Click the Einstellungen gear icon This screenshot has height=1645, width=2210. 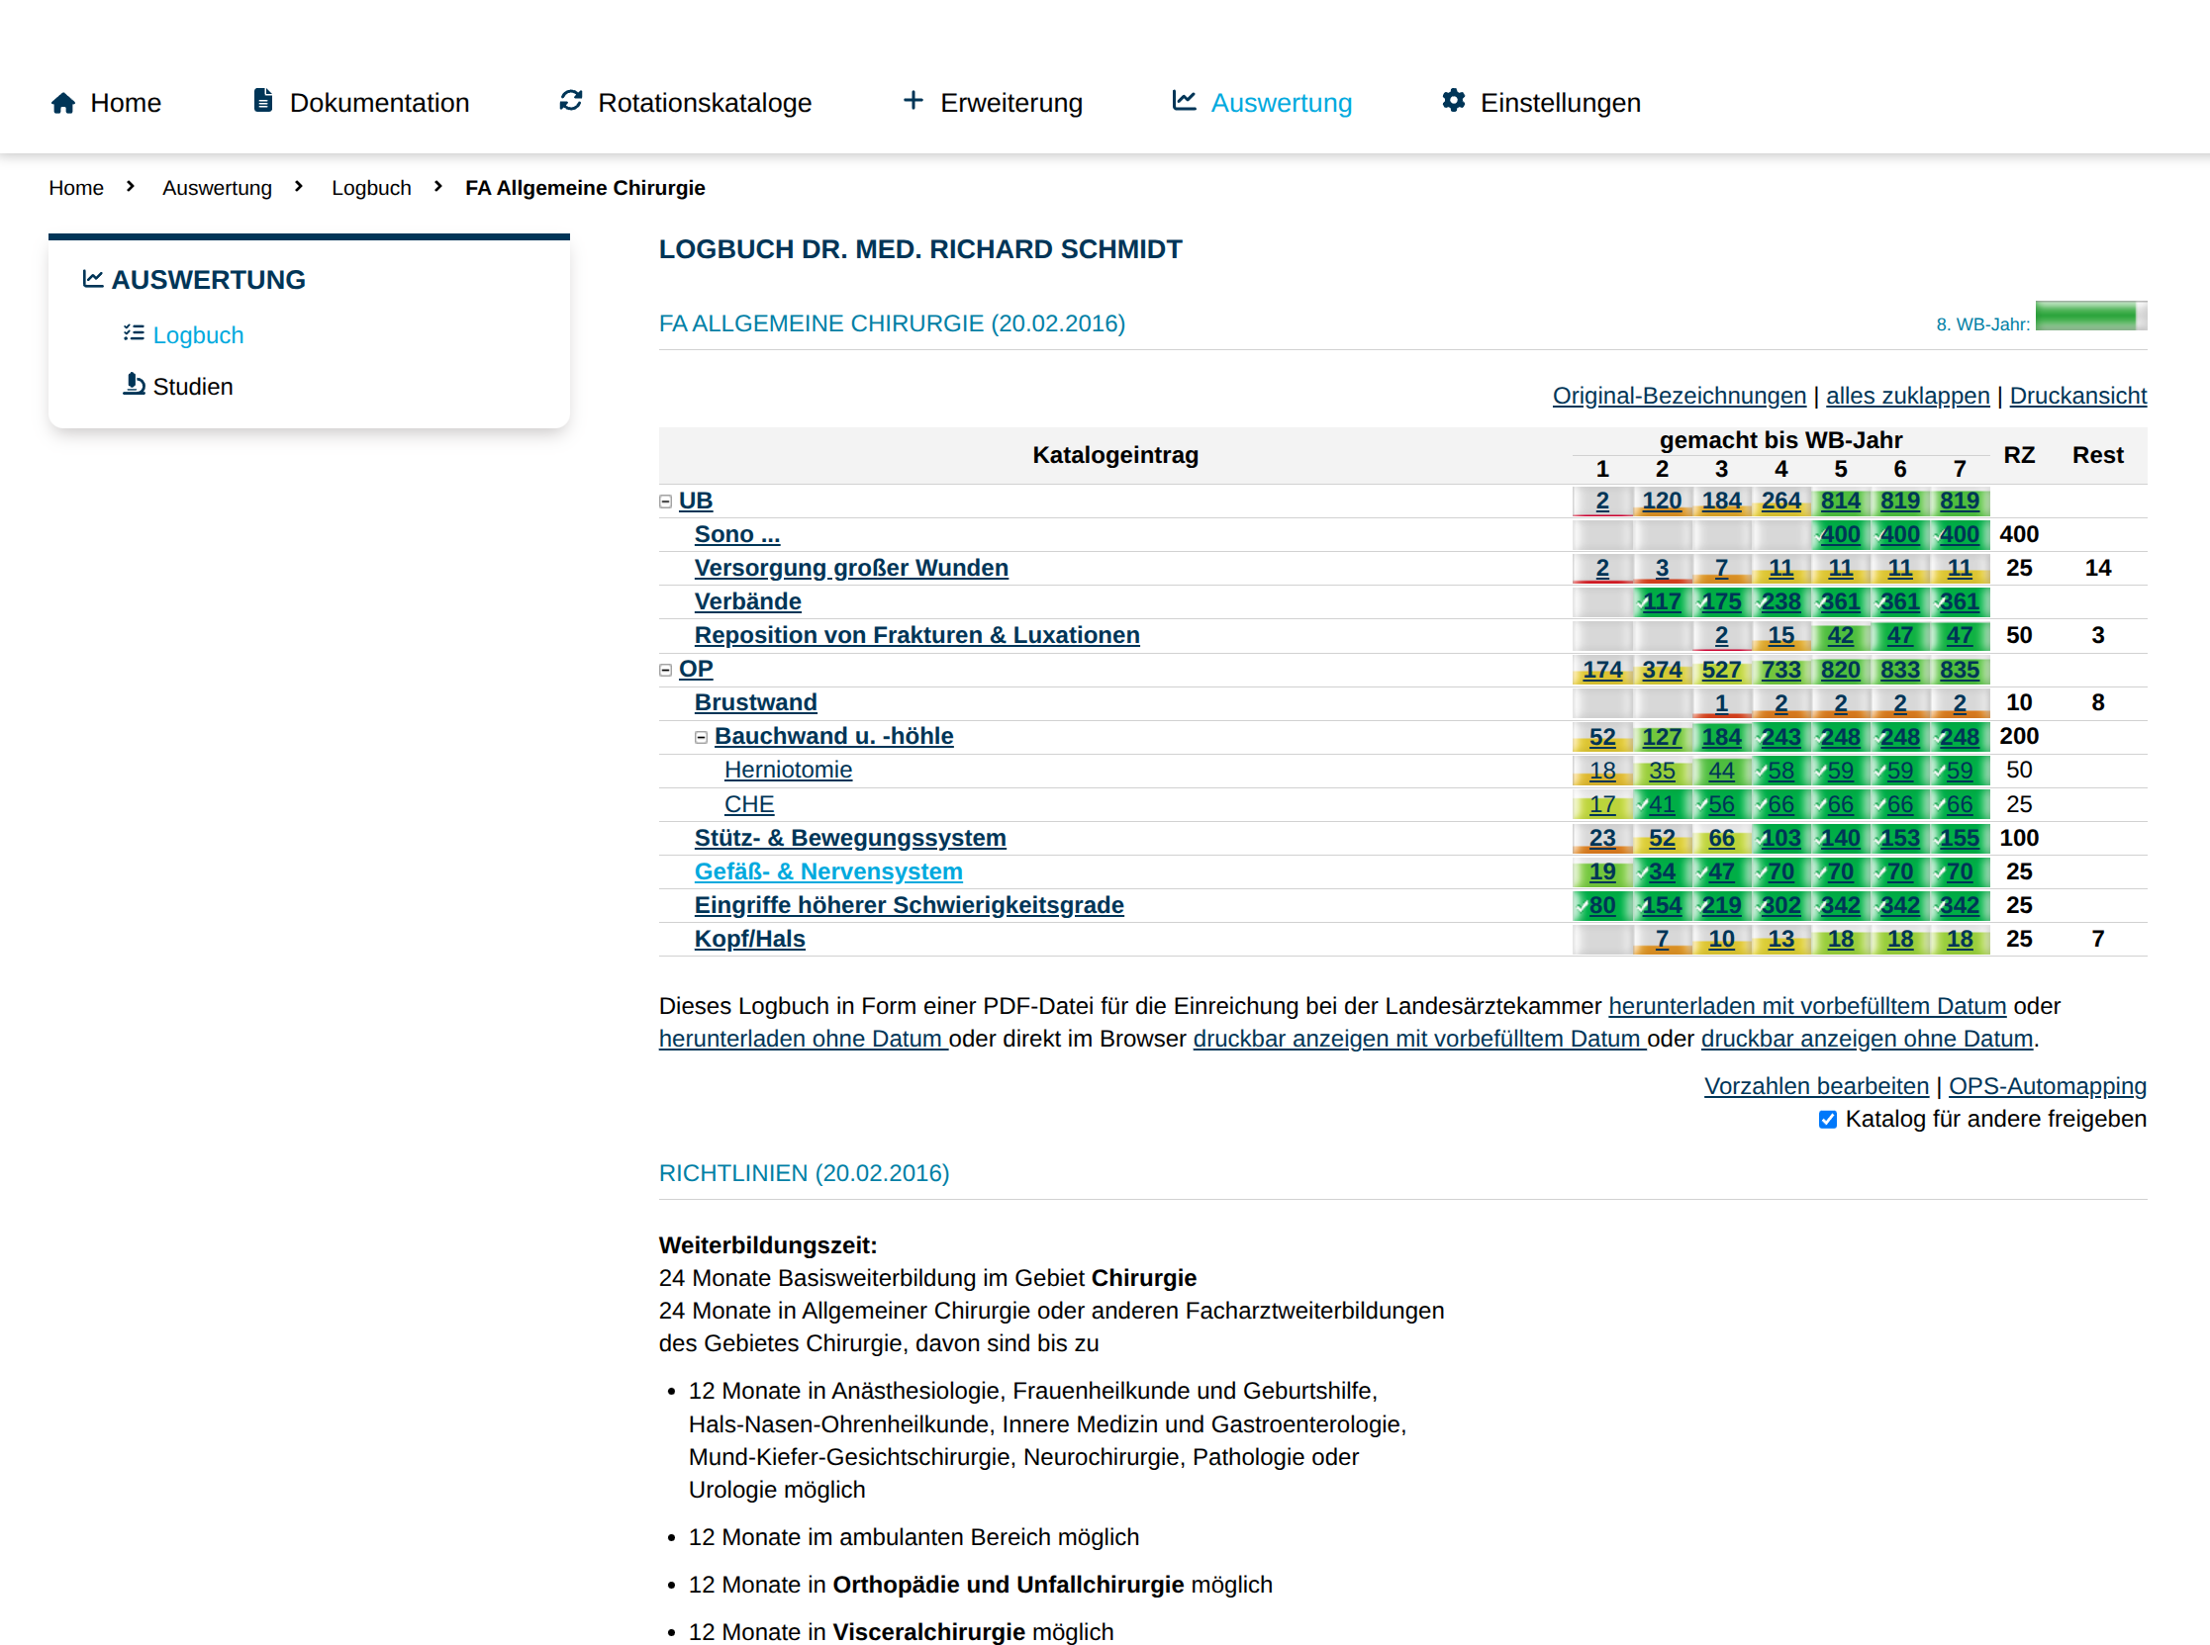(1454, 101)
